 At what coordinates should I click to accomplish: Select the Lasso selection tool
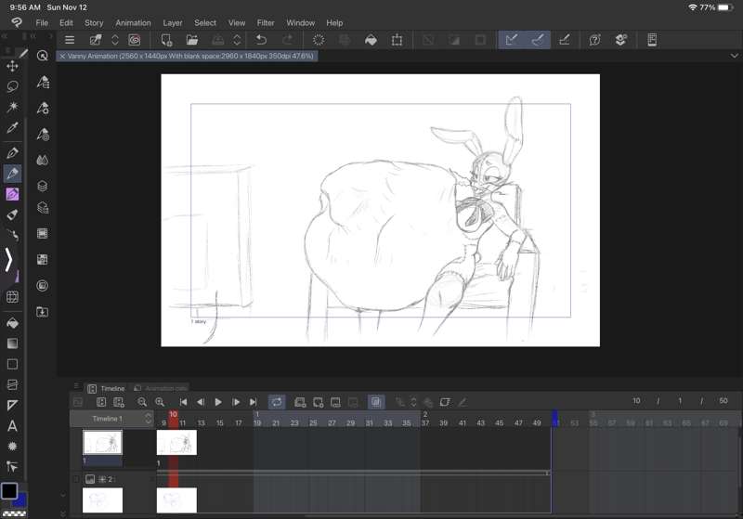coord(13,86)
